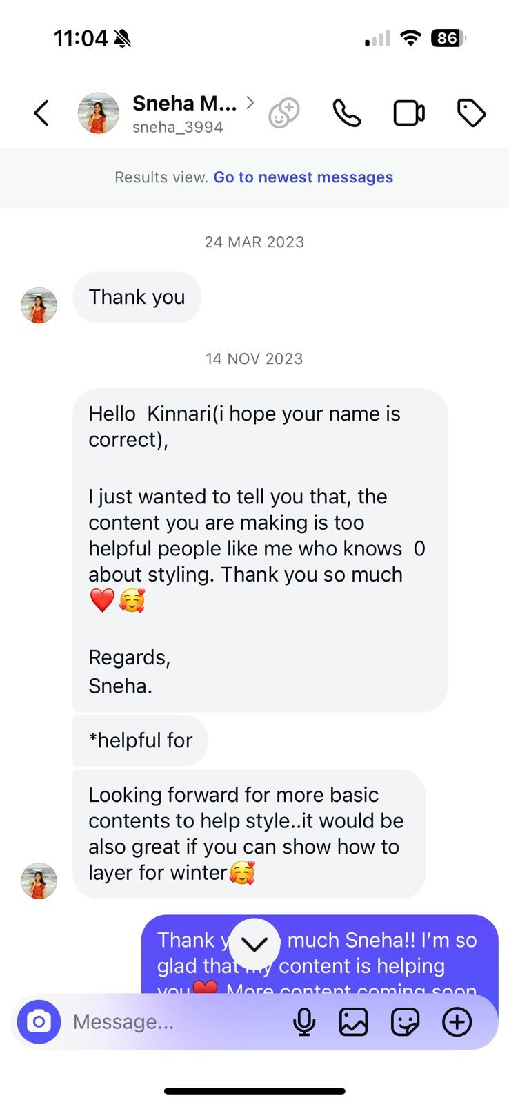
Task: Start a video call with Sneha
Action: coord(408,113)
